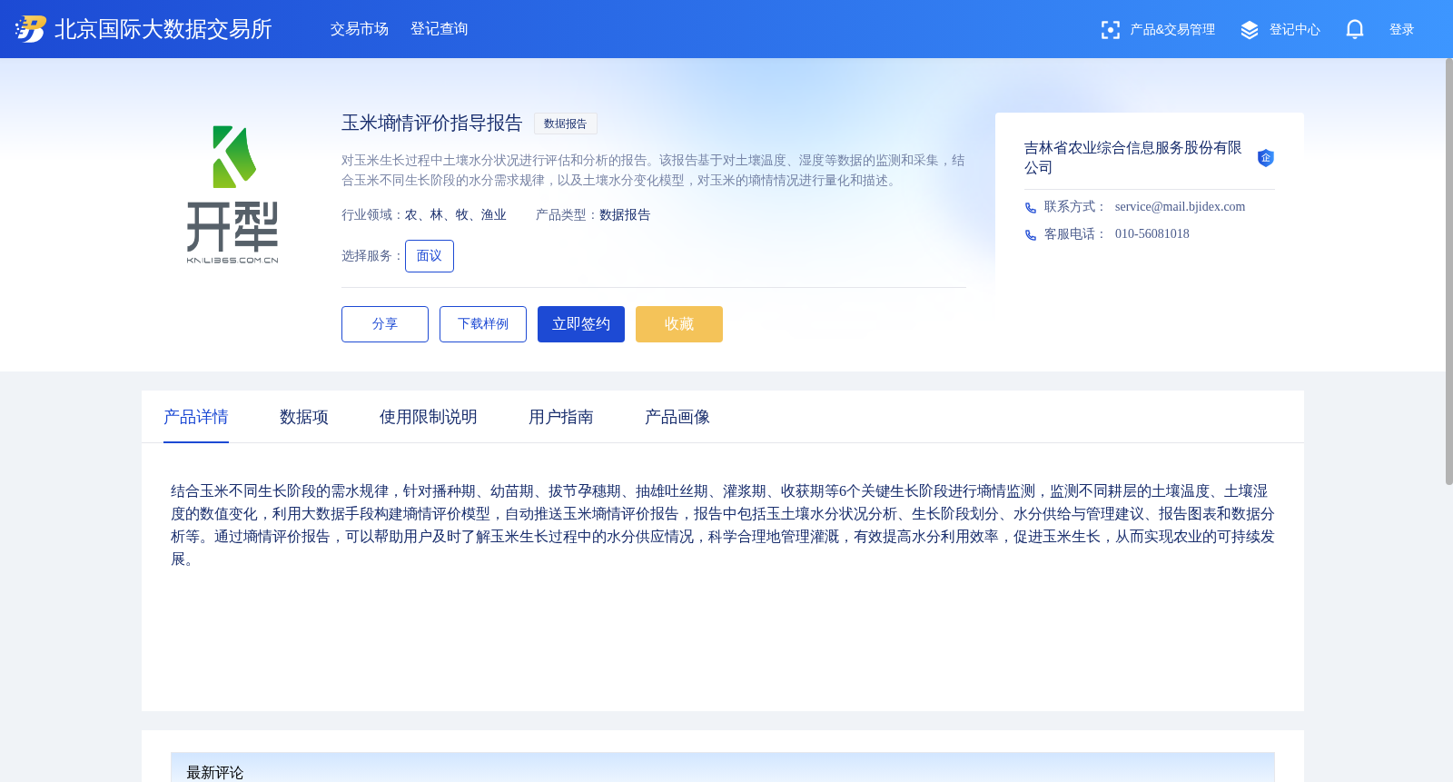Open the 交易市场 menu
This screenshot has height=782, width=1453.
(360, 29)
